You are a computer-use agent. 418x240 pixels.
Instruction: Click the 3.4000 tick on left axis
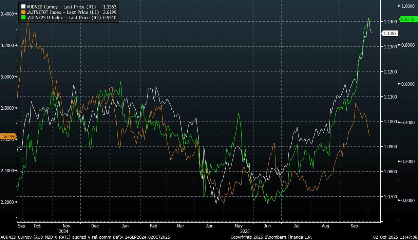click(x=7, y=14)
